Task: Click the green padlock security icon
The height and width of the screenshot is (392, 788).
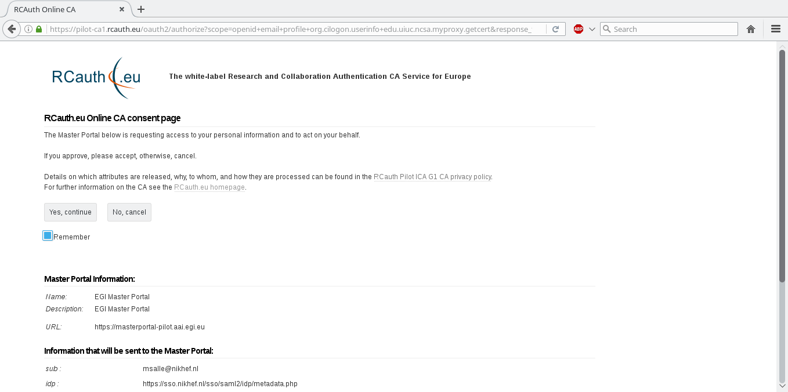Action: [x=39, y=29]
